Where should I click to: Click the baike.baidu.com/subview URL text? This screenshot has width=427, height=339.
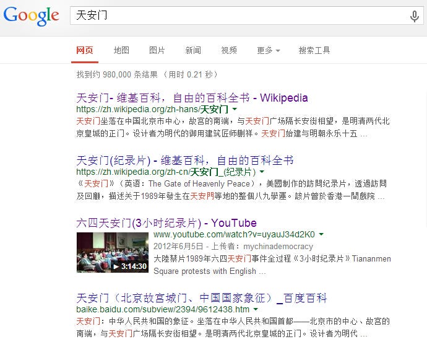163,309
